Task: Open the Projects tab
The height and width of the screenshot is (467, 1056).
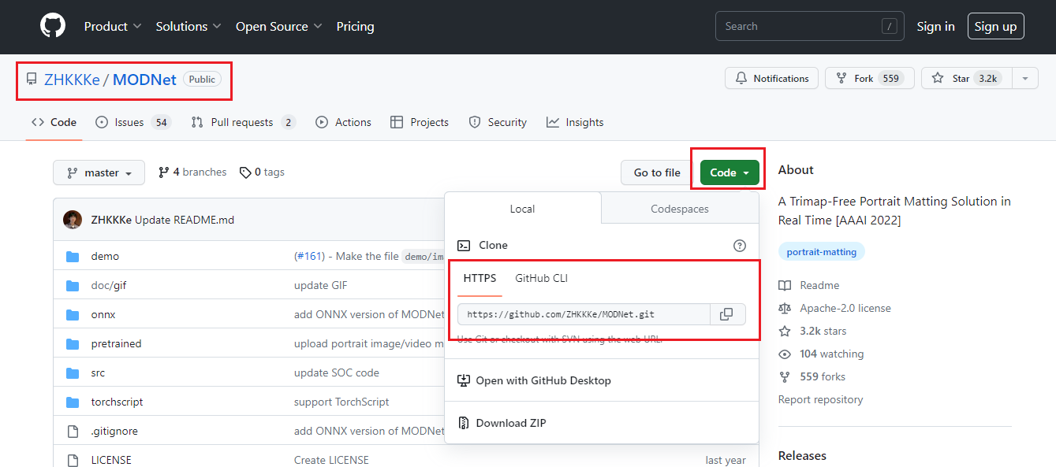Action: tap(419, 122)
